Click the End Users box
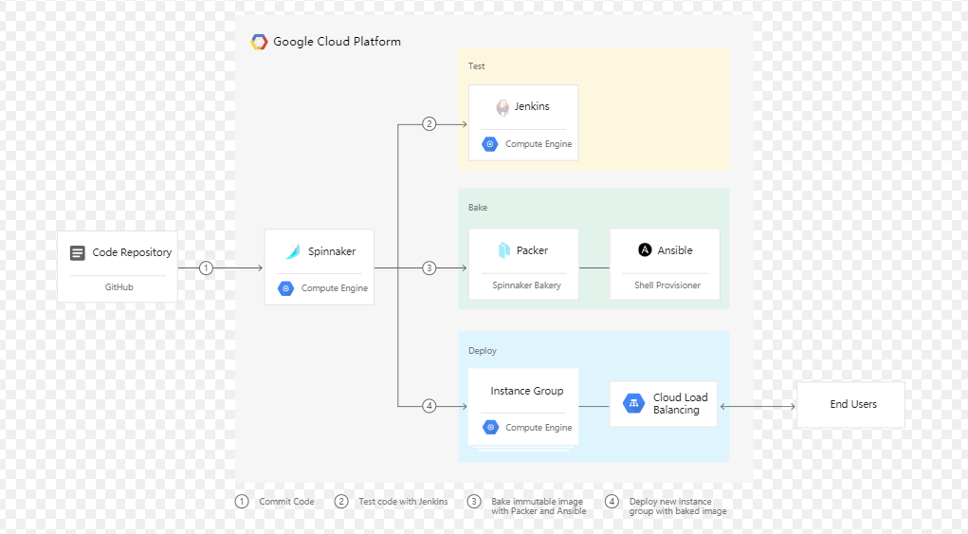The width and height of the screenshot is (968, 534). point(850,404)
